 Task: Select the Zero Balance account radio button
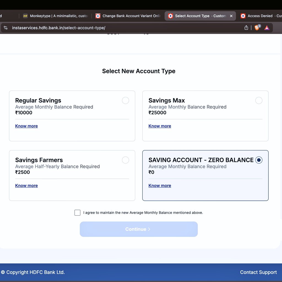point(259,160)
